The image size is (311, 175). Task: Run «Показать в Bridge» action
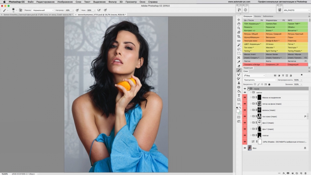tap(253, 65)
